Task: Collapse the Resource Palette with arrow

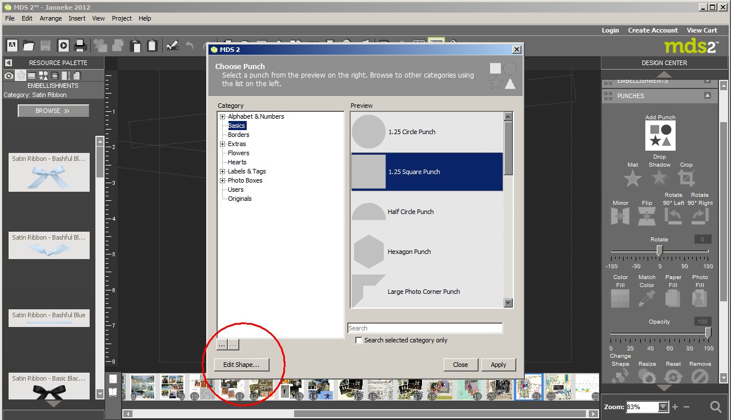Action: 9,63
